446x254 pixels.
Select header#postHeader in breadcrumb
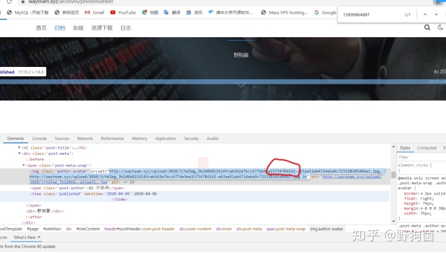pos(139,229)
